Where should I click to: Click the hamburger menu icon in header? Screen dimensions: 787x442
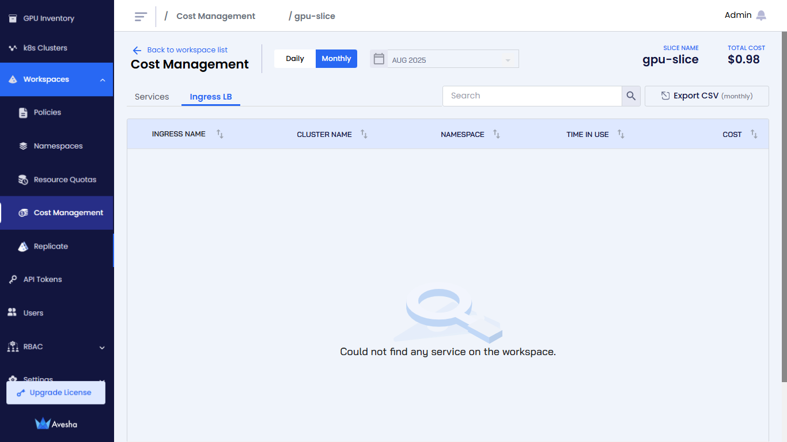tap(141, 17)
